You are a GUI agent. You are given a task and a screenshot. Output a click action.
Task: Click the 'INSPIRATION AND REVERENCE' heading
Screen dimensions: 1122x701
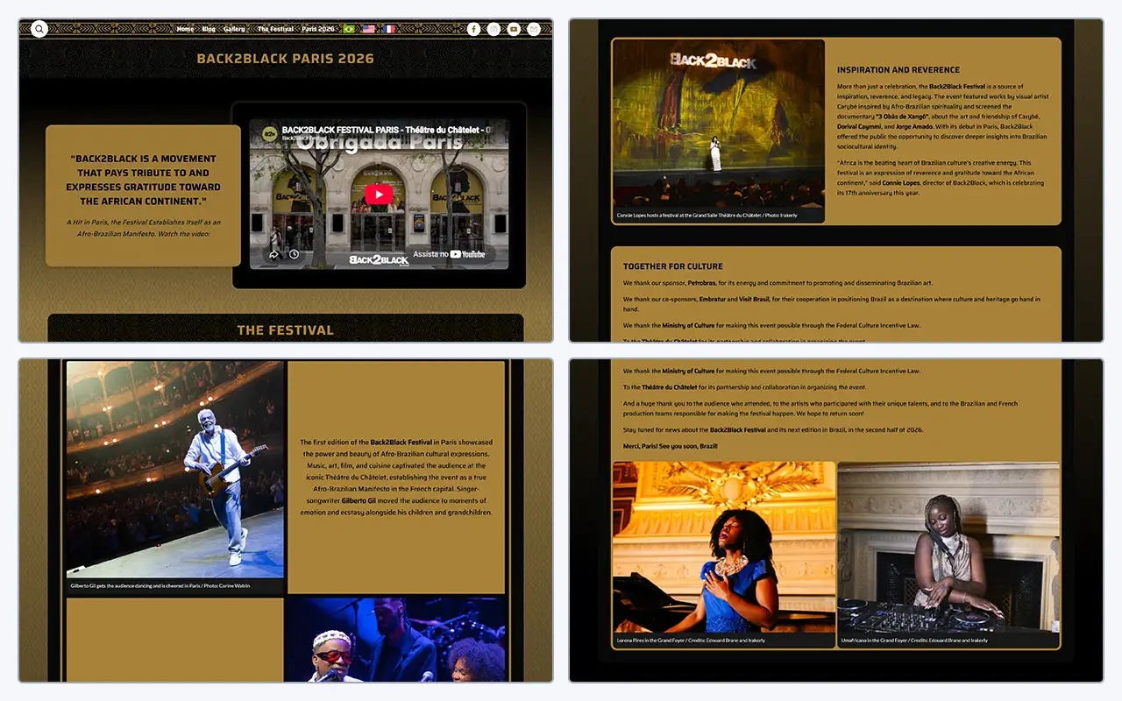(x=898, y=70)
